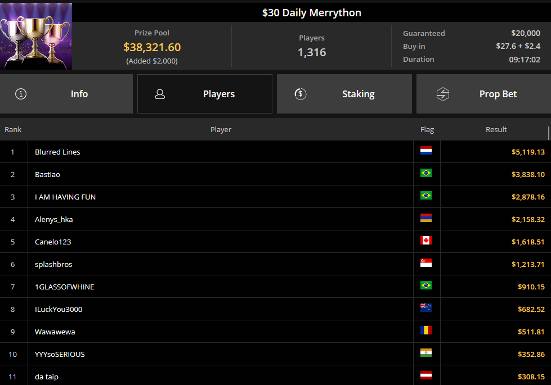Click the person icon in Players tab
The height and width of the screenshot is (385, 551).
(160, 94)
